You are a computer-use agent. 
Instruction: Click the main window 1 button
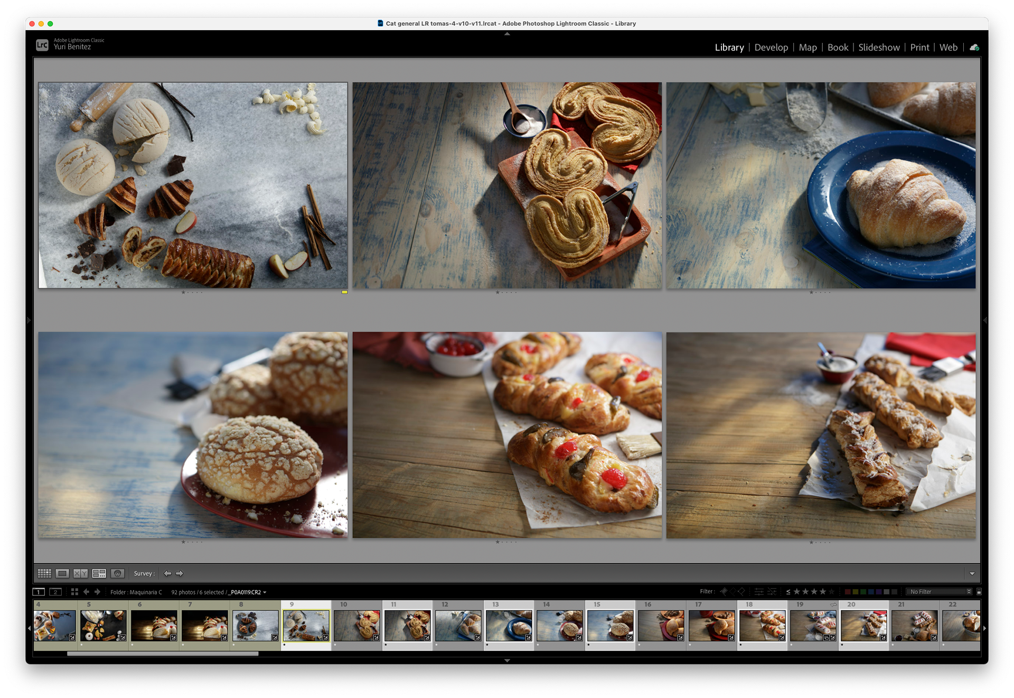(x=39, y=592)
